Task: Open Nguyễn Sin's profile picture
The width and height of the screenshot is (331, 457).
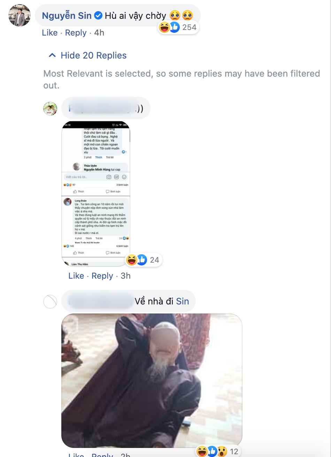Action: pyautogui.click(x=20, y=16)
